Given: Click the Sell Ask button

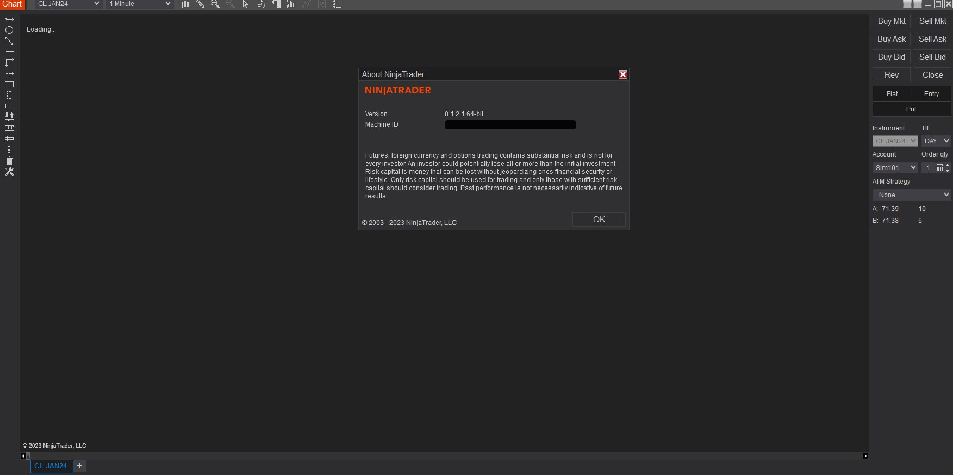Looking at the screenshot, I should [x=933, y=39].
